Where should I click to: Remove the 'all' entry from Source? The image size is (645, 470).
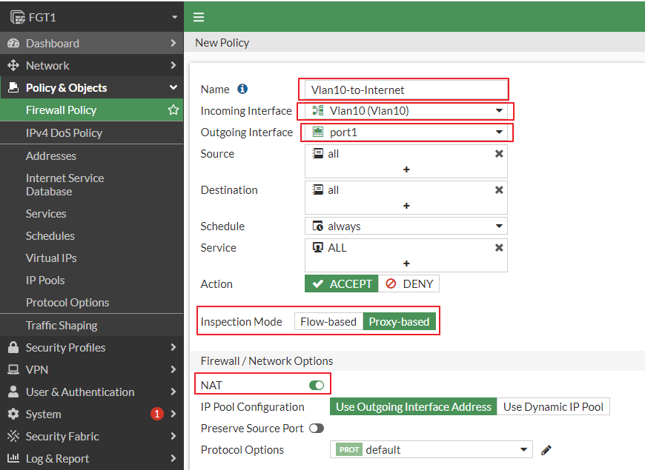[499, 154]
